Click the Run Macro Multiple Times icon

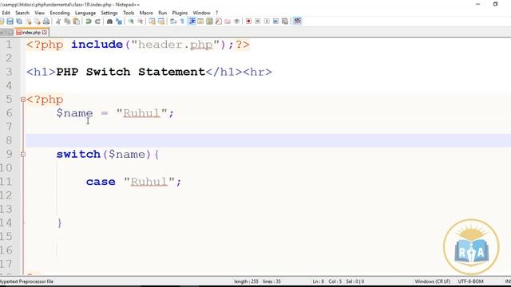point(275,22)
